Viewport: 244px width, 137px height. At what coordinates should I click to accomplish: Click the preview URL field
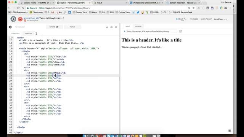152,31
